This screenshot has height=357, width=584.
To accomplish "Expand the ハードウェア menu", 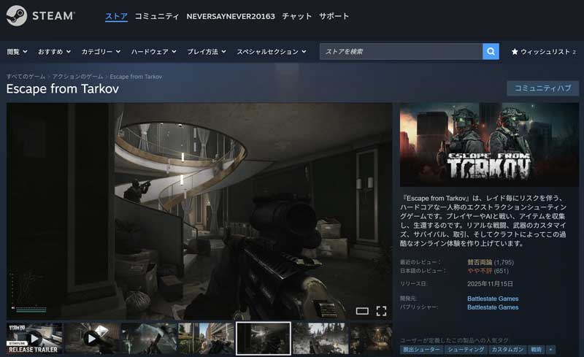I will point(153,51).
